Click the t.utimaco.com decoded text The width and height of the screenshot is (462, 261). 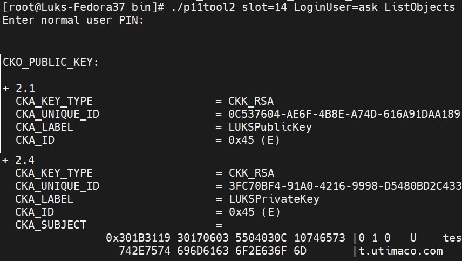[x=400, y=251]
